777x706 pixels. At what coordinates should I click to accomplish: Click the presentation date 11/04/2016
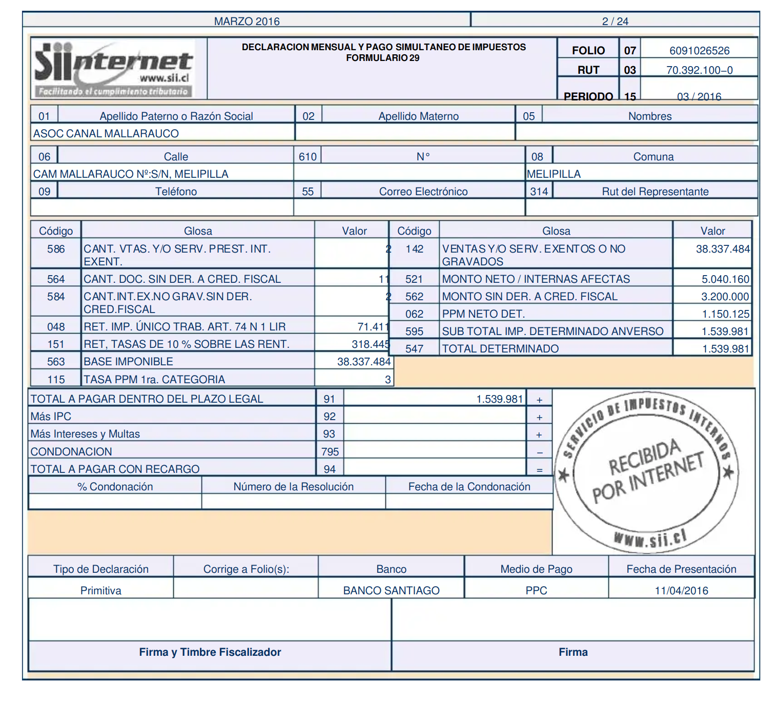(x=681, y=590)
